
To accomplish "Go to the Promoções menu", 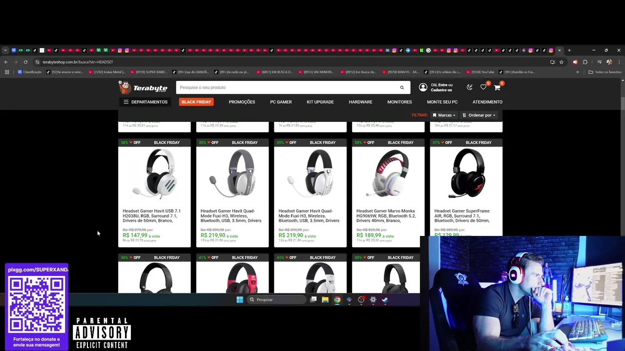I will (x=242, y=102).
